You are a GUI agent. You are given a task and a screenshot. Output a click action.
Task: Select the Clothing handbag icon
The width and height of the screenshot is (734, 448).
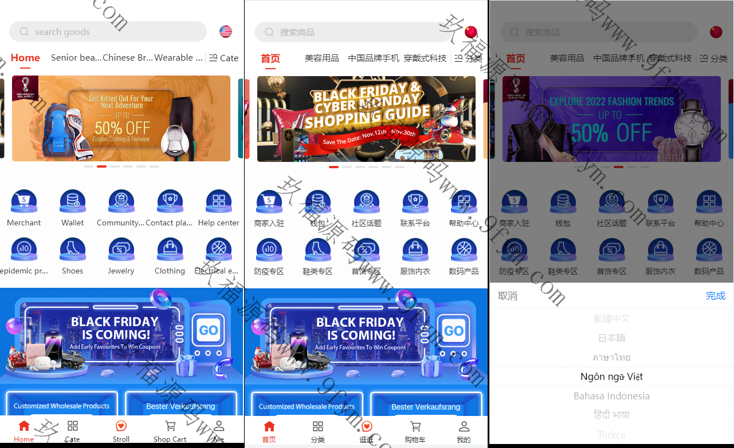170,249
